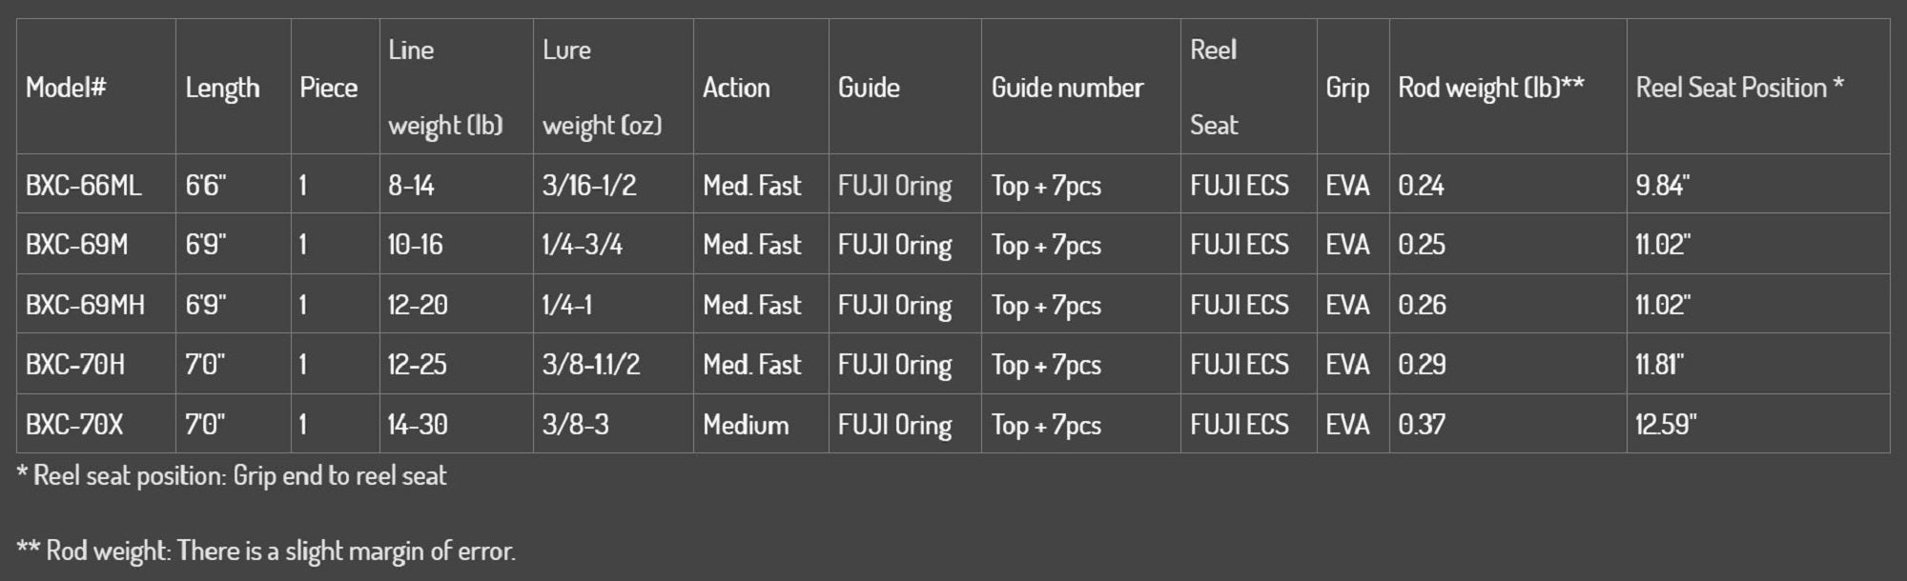1907x581 pixels.
Task: Click the reel seat position footnote text
Action: (x=232, y=476)
